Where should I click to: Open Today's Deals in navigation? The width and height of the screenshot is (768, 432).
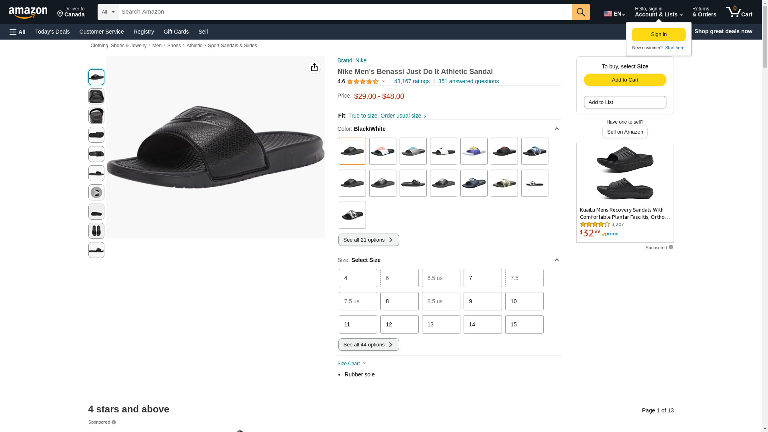point(52,32)
